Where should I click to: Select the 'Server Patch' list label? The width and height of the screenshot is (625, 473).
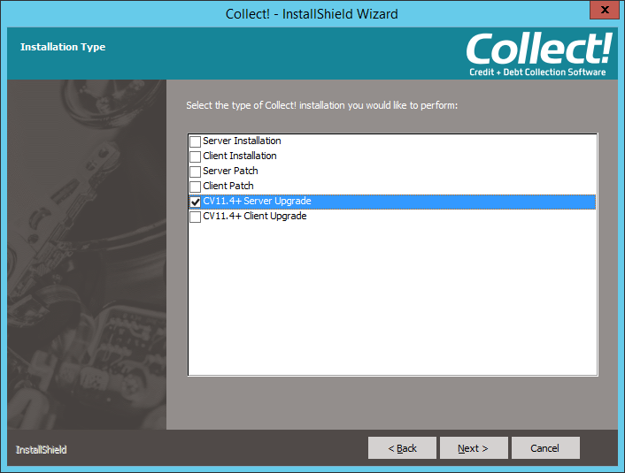230,172
